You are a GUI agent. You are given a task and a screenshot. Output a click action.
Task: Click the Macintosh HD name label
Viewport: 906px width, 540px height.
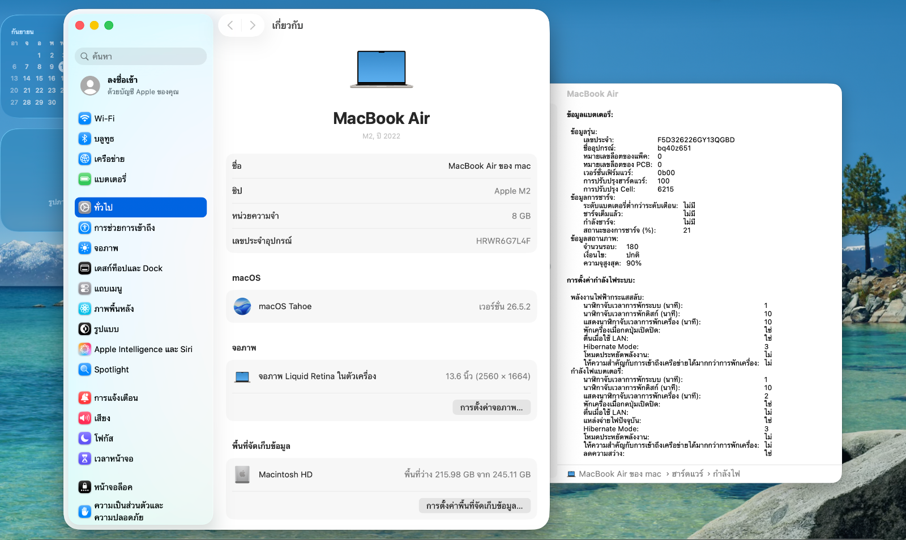pyautogui.click(x=285, y=474)
